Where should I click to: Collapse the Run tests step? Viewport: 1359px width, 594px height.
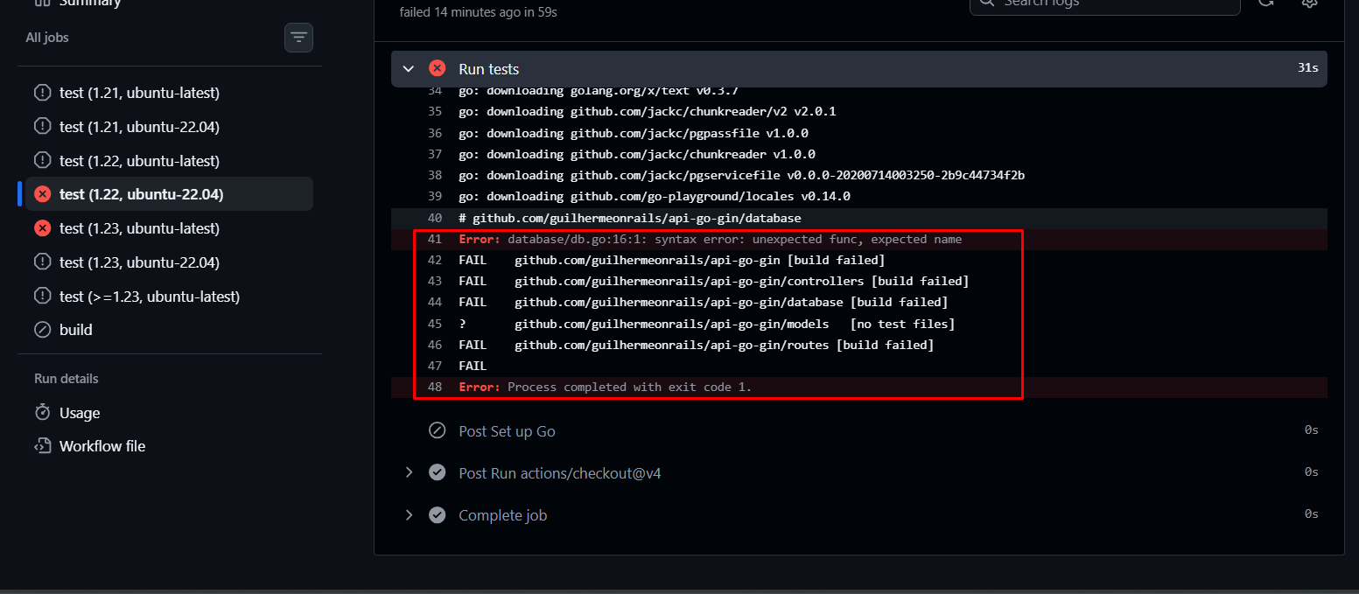pos(408,69)
